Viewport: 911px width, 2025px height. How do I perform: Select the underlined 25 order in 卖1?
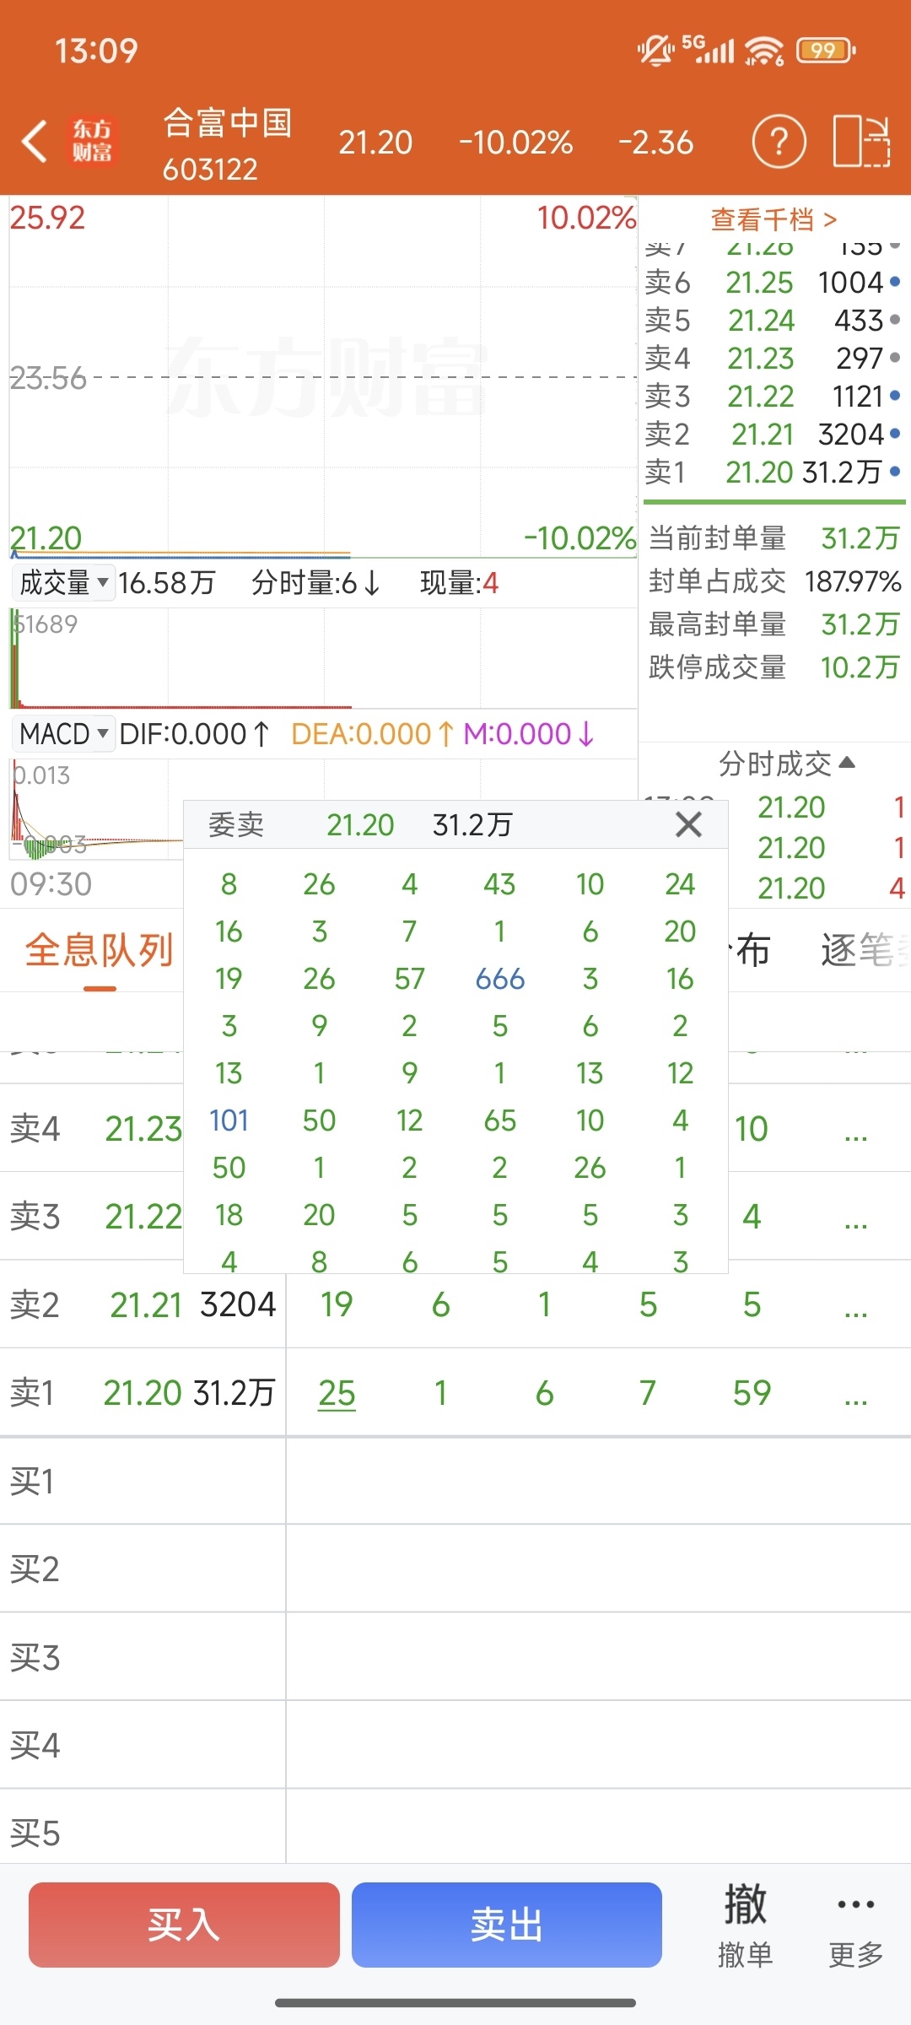[337, 1394]
